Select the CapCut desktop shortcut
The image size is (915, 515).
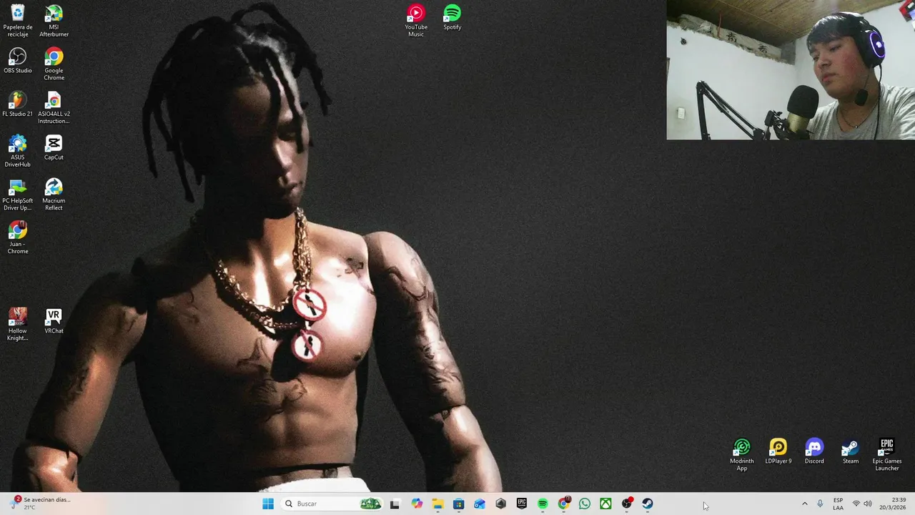54,148
